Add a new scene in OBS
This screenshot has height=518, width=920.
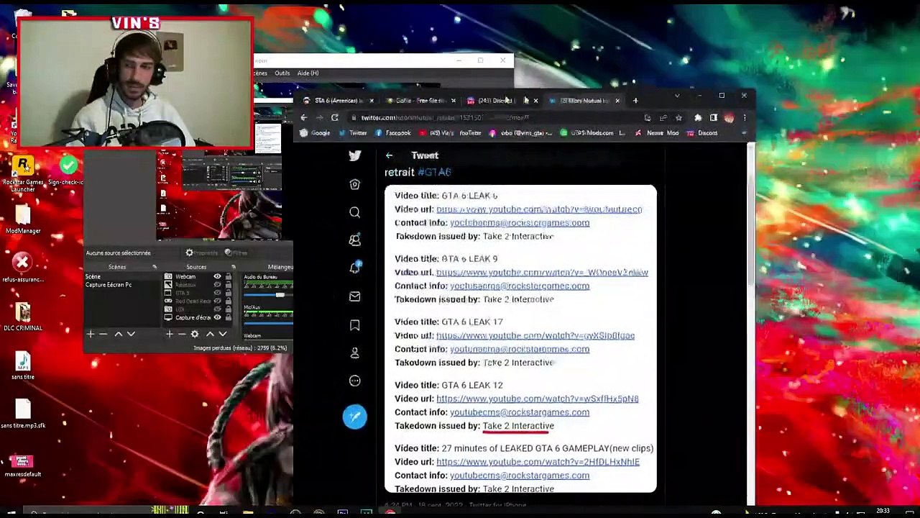(x=91, y=334)
